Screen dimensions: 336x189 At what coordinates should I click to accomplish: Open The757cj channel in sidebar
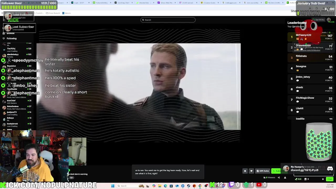pos(16,50)
